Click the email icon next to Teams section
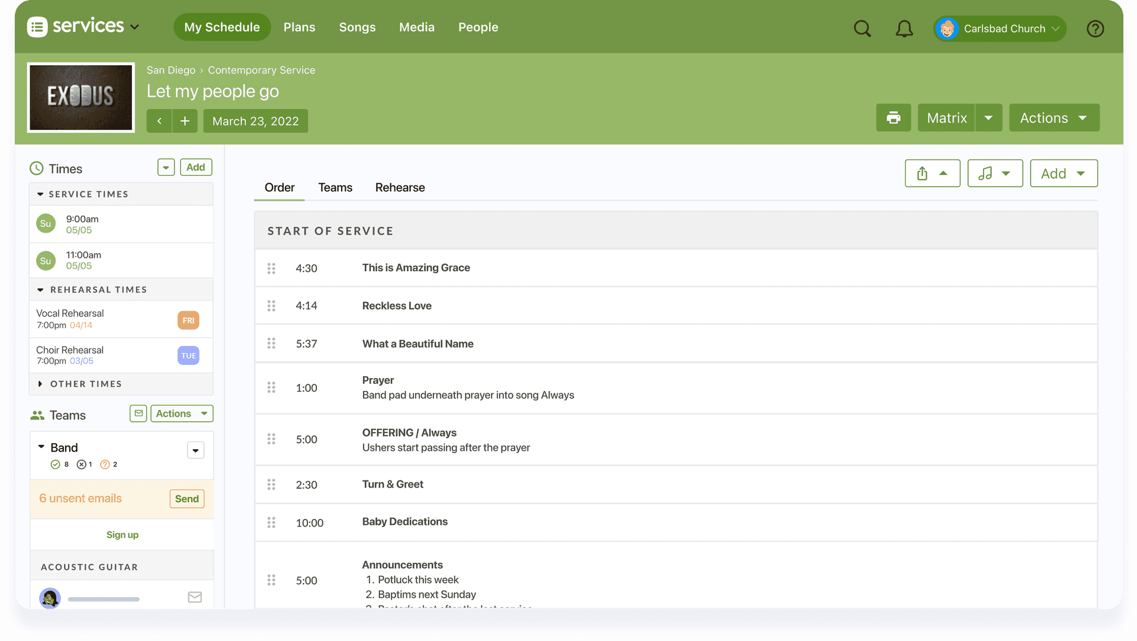This screenshot has height=641, width=1137. click(138, 413)
